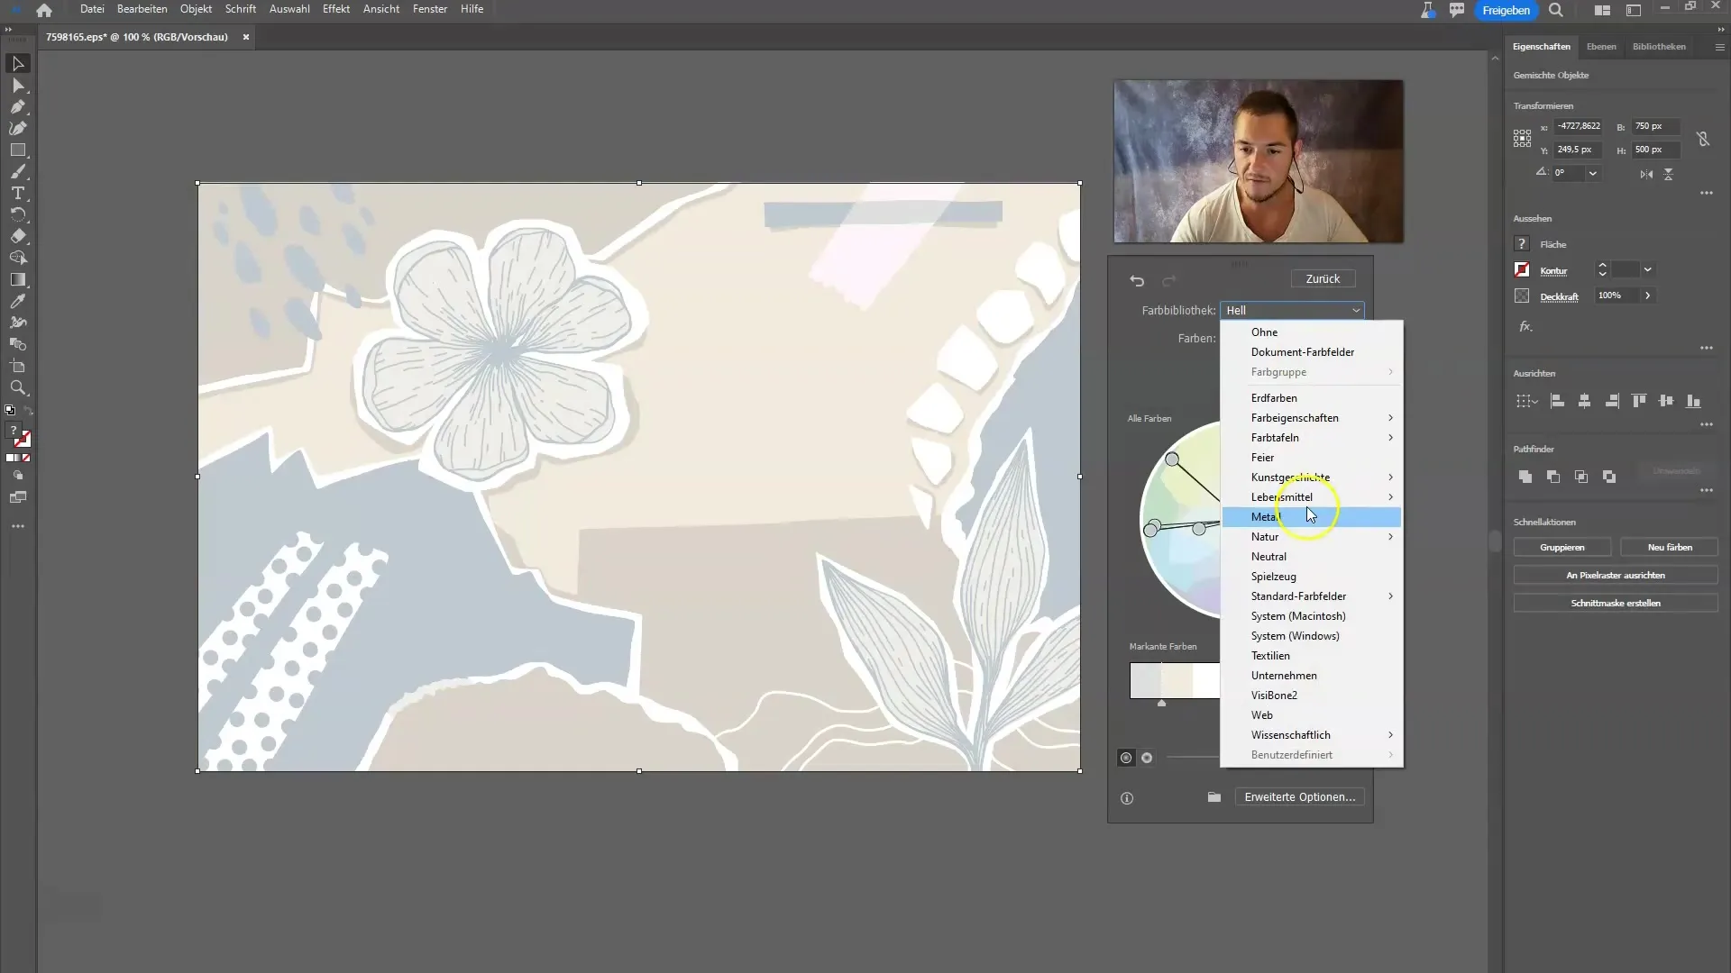Click the Home icon in the top bar

coord(44,10)
